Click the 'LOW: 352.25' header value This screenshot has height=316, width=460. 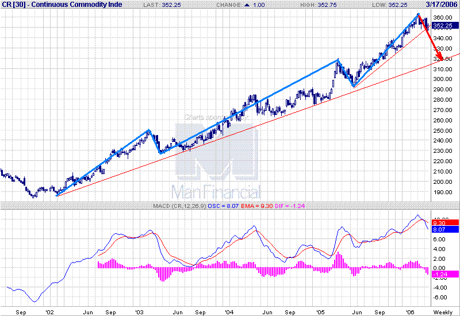click(x=390, y=5)
